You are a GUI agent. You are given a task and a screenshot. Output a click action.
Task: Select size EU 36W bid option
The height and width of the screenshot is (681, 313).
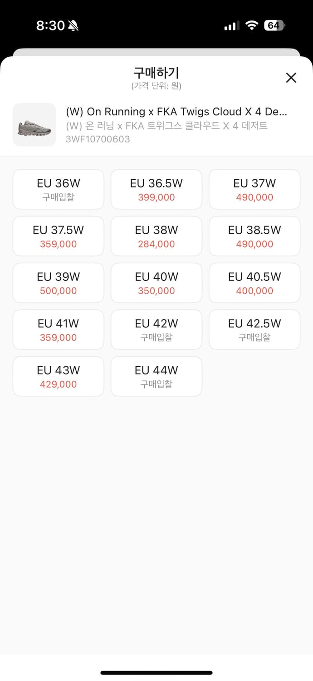(x=59, y=189)
